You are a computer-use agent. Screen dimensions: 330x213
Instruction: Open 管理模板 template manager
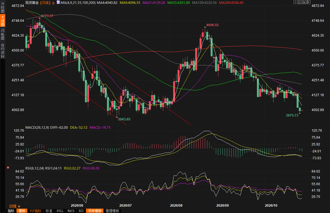coord(112,211)
